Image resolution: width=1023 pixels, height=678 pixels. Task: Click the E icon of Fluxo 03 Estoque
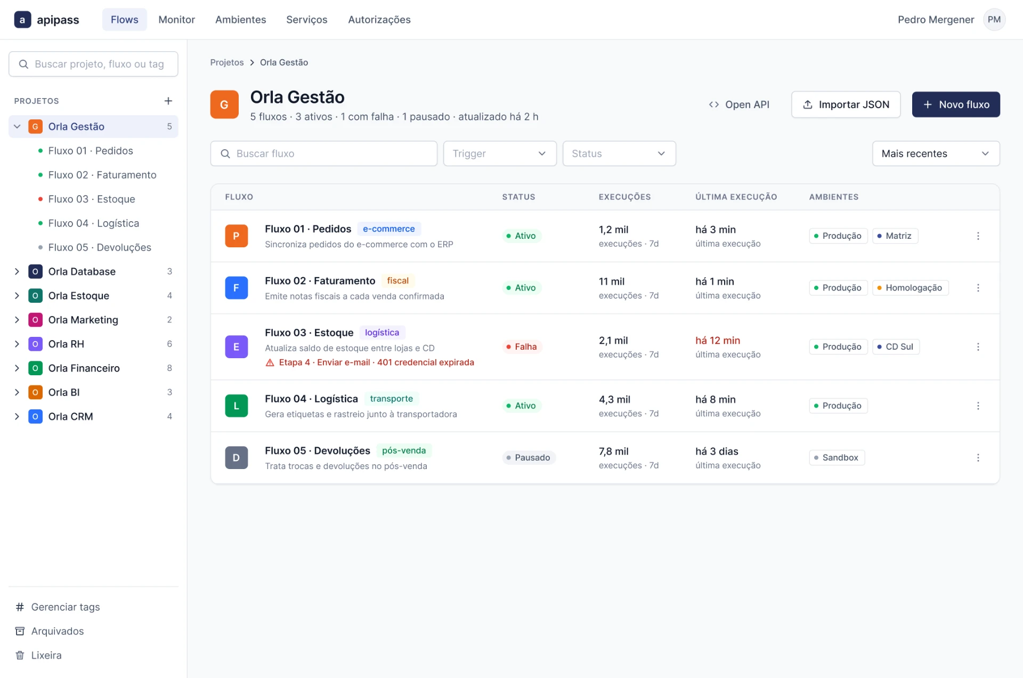[237, 346]
